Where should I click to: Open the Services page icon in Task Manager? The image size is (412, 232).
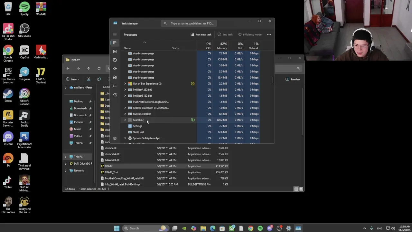click(x=115, y=95)
